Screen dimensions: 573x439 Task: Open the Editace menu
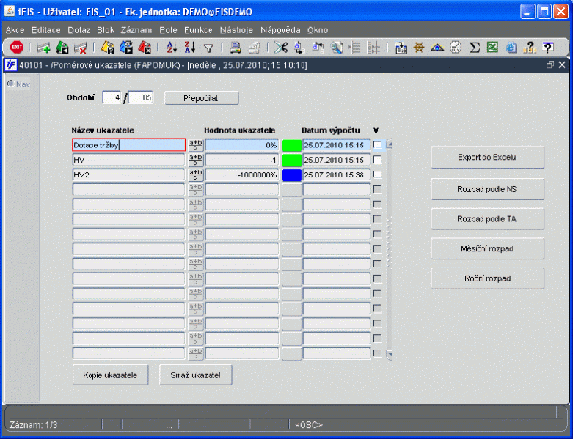pos(46,30)
